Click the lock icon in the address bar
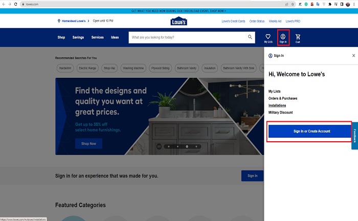Image resolution: width=358 pixels, height=221 pixels. [23, 4]
